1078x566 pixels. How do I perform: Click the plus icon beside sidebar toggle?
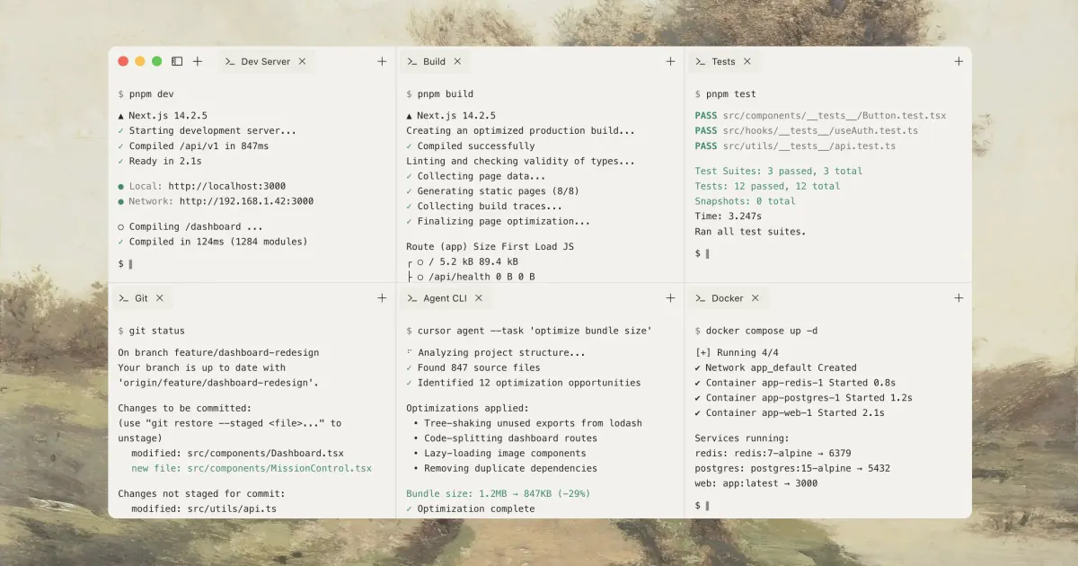pyautogui.click(x=198, y=62)
